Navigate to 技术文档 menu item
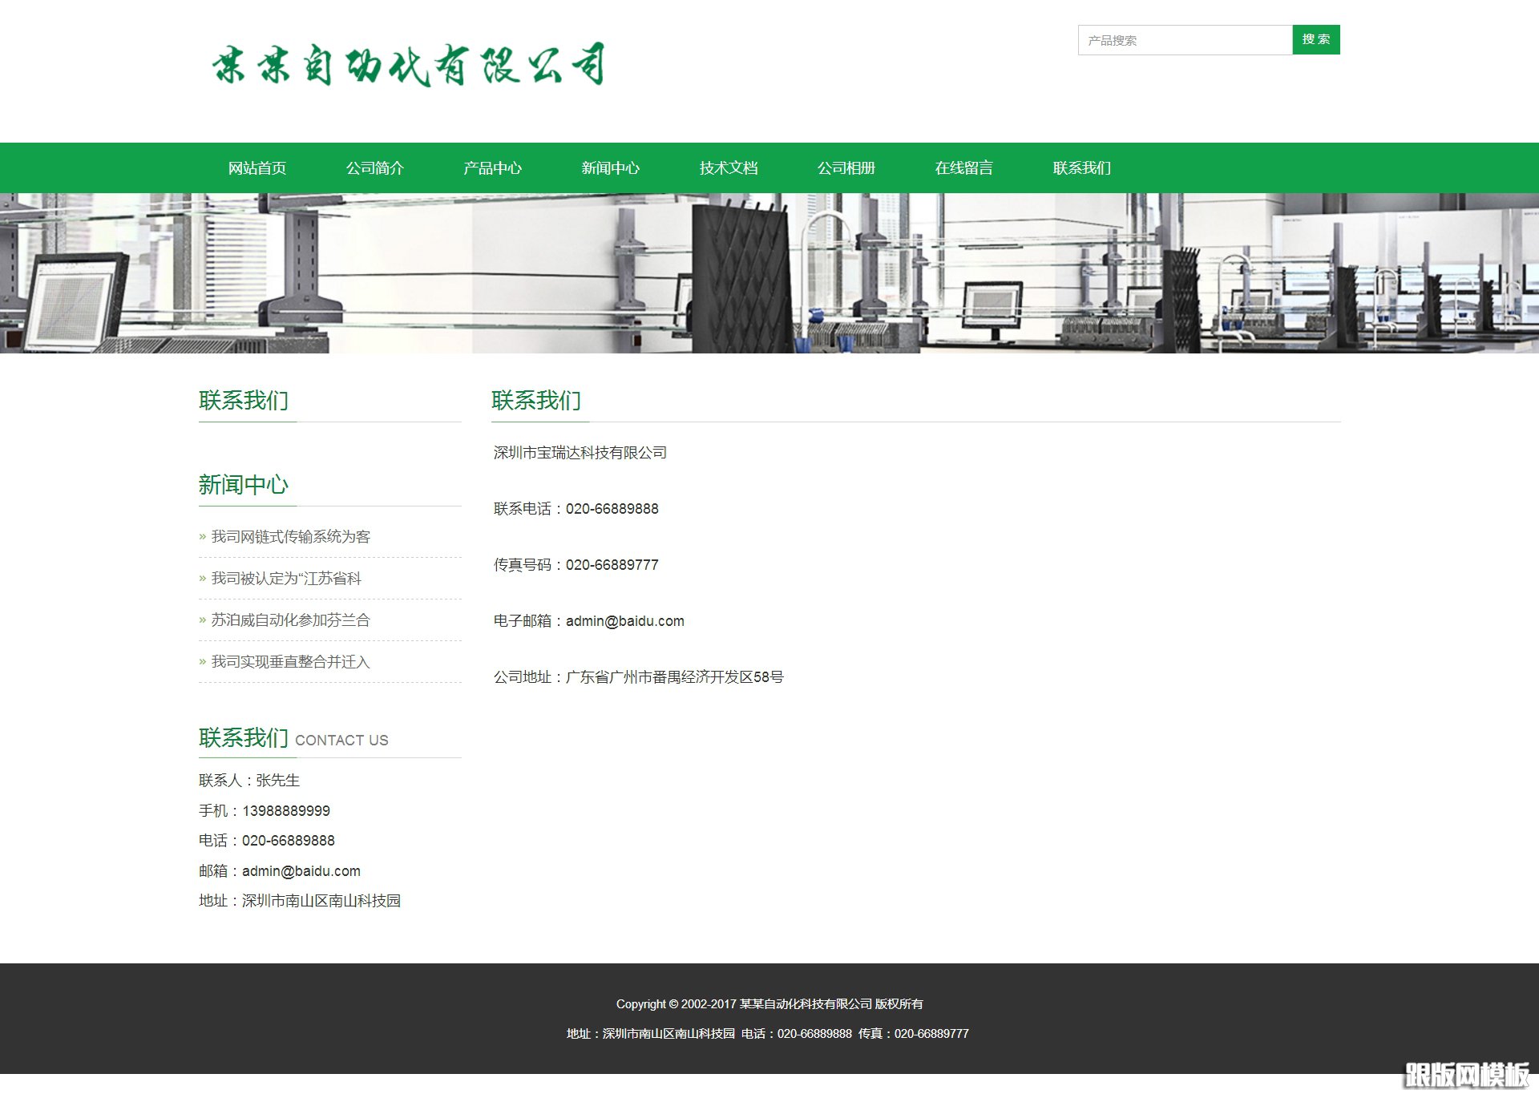This screenshot has height=1094, width=1539. click(728, 168)
